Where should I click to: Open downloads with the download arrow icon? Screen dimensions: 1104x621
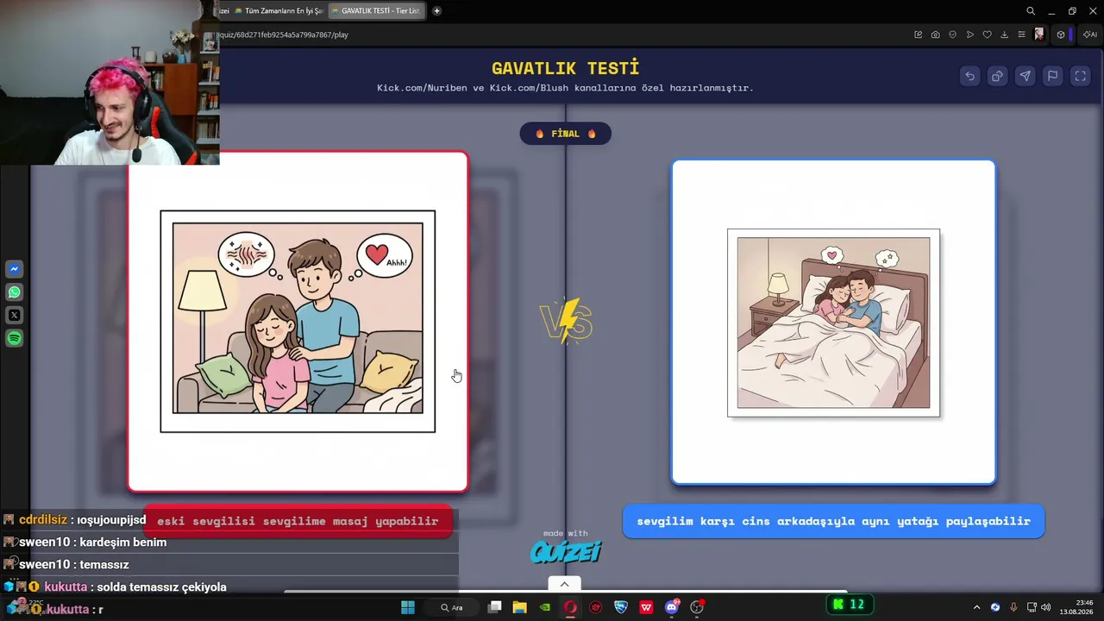pos(1005,34)
